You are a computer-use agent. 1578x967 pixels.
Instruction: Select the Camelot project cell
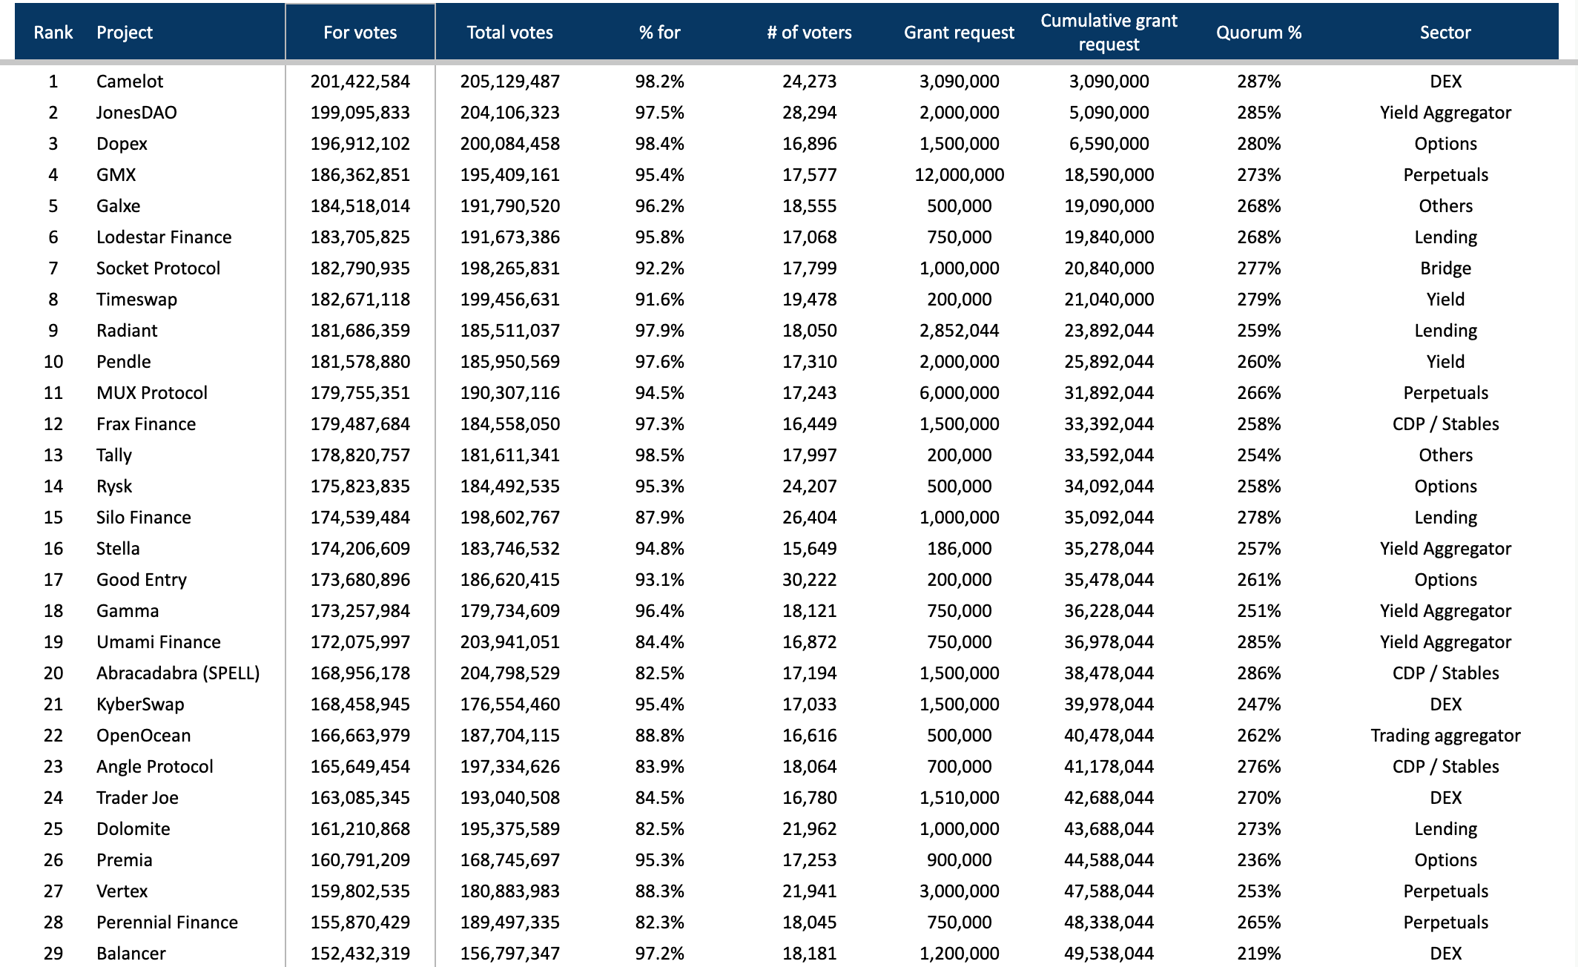click(130, 82)
